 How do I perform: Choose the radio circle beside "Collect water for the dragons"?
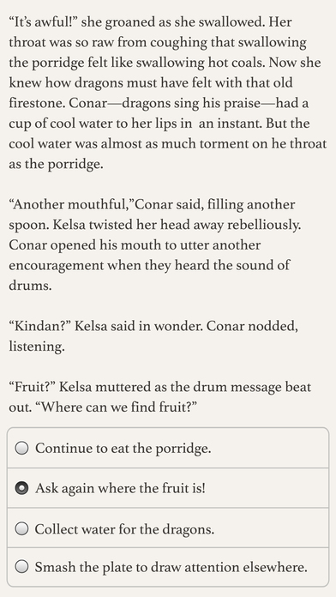tap(21, 528)
